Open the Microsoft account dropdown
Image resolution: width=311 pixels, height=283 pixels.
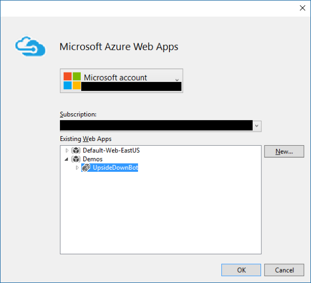click(x=121, y=81)
